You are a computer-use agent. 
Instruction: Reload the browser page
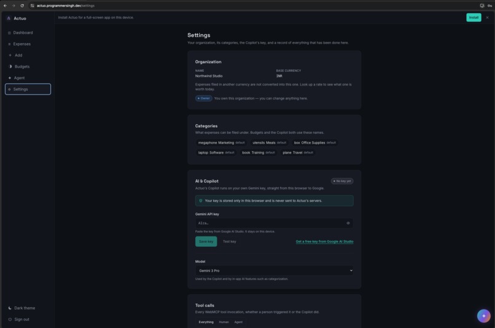tap(22, 6)
